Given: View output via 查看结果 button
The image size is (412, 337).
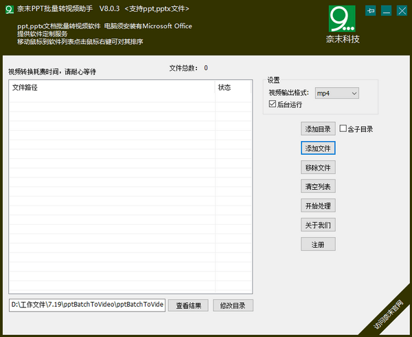Looking at the screenshot, I should [x=188, y=305].
